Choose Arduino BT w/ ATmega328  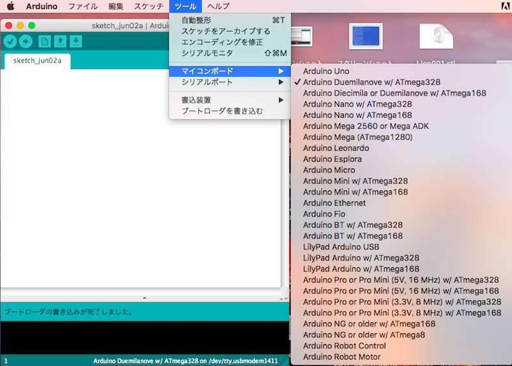click(x=401, y=225)
